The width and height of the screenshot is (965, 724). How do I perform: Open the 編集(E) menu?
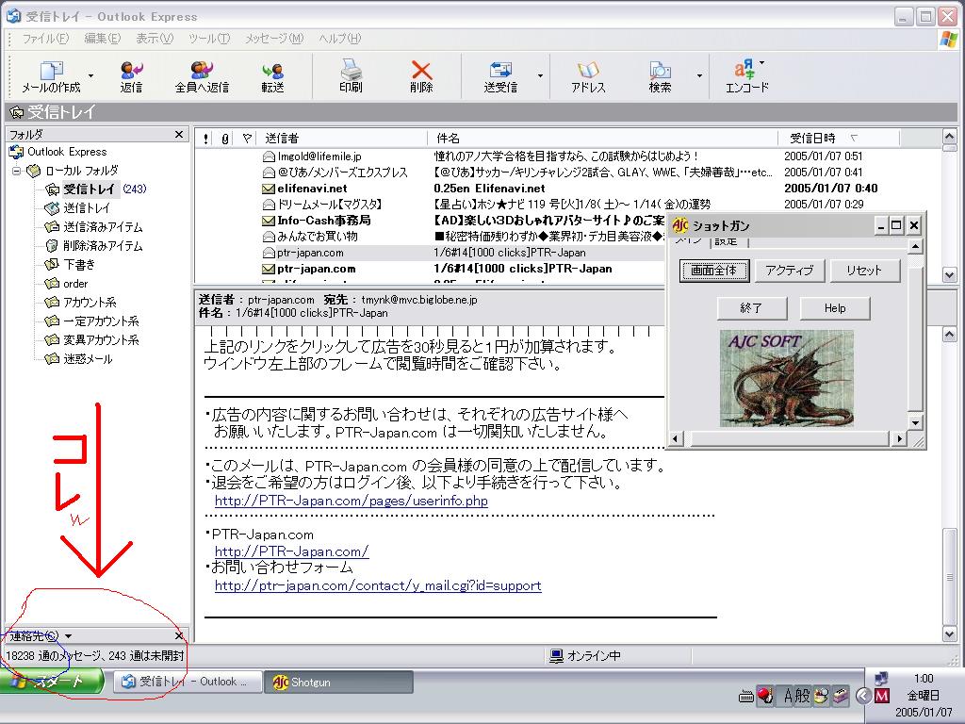click(102, 38)
